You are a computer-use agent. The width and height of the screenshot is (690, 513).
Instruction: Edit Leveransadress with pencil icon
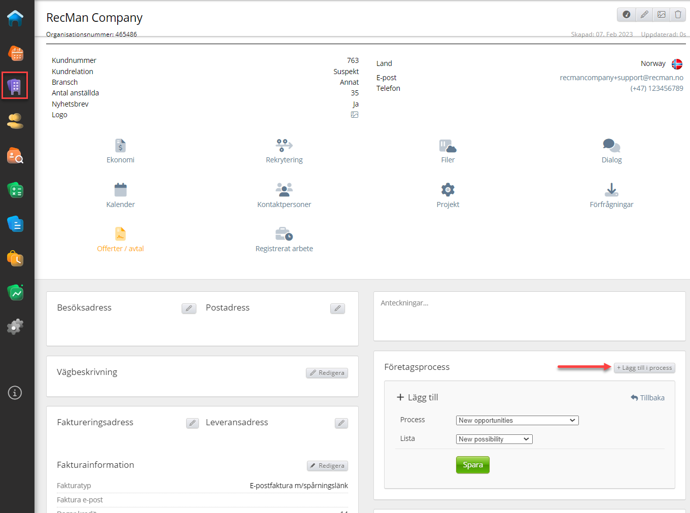[341, 423]
